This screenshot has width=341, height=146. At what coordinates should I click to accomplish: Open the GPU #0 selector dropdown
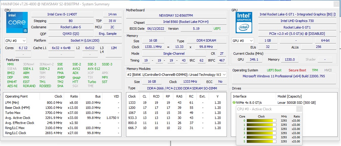(243, 41)
